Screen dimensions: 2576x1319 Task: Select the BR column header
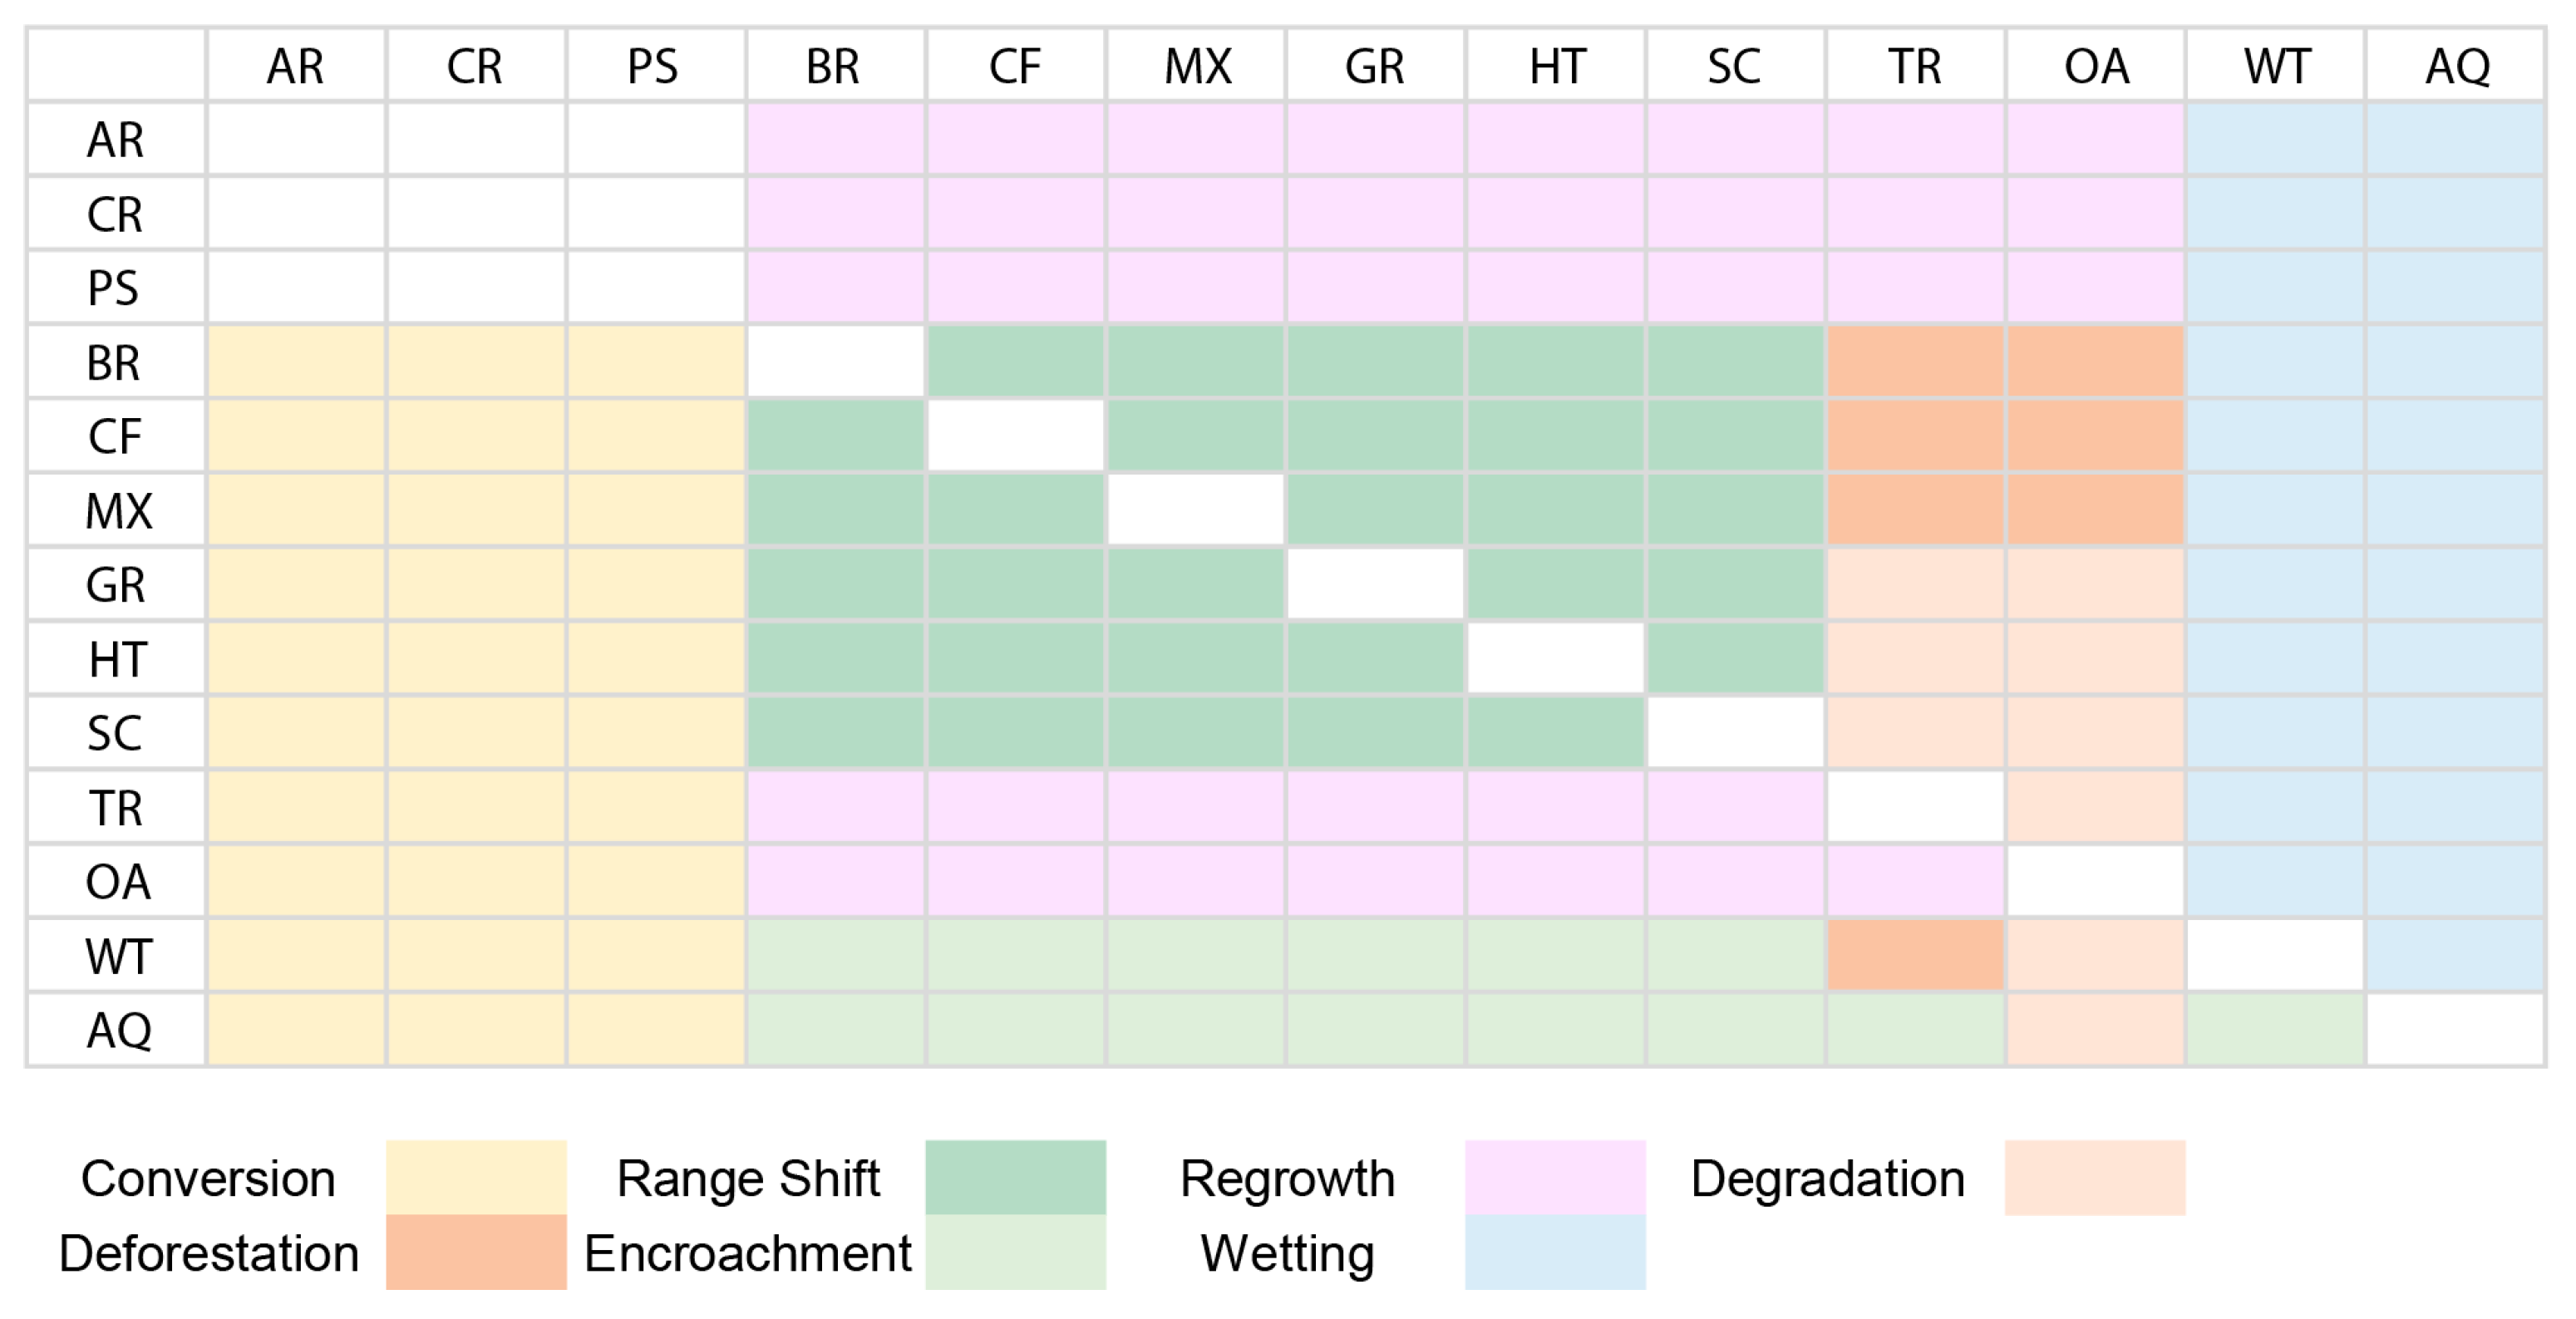(x=834, y=66)
